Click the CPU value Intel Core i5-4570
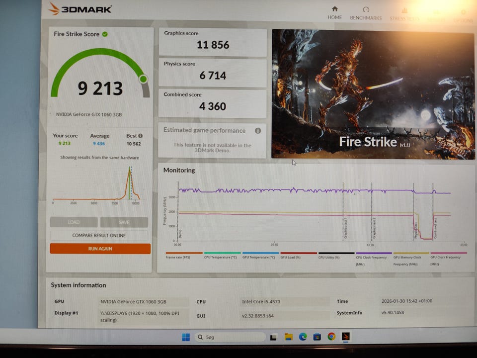 (x=261, y=301)
